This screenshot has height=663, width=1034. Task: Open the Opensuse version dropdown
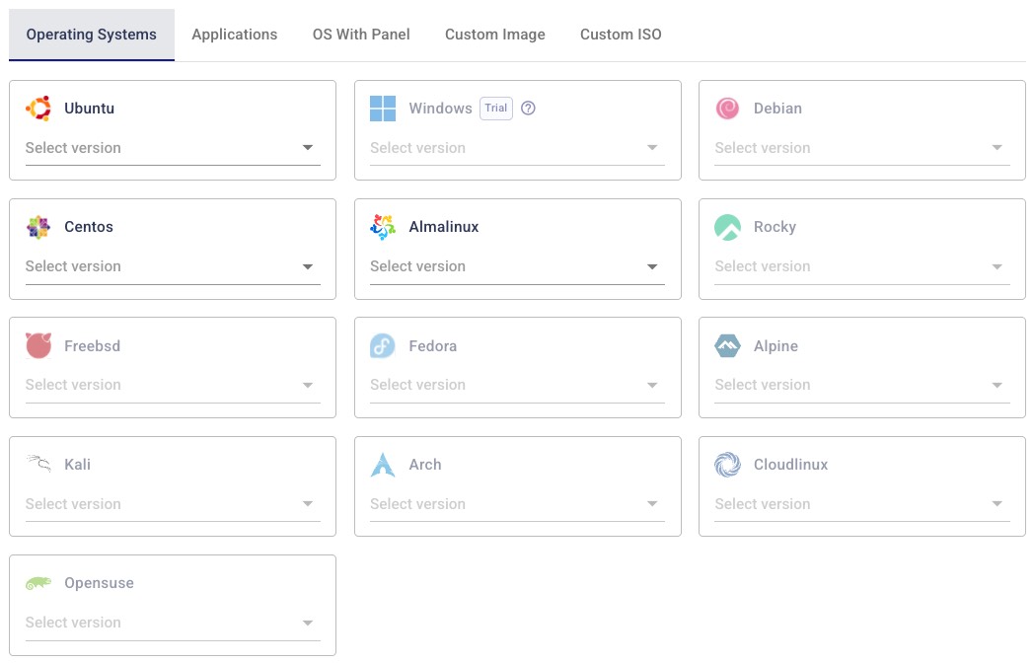(173, 624)
